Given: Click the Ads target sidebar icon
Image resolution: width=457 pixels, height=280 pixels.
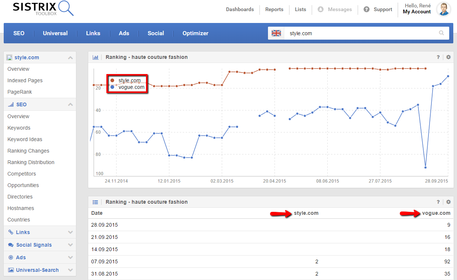Looking at the screenshot, I should (x=11, y=257).
